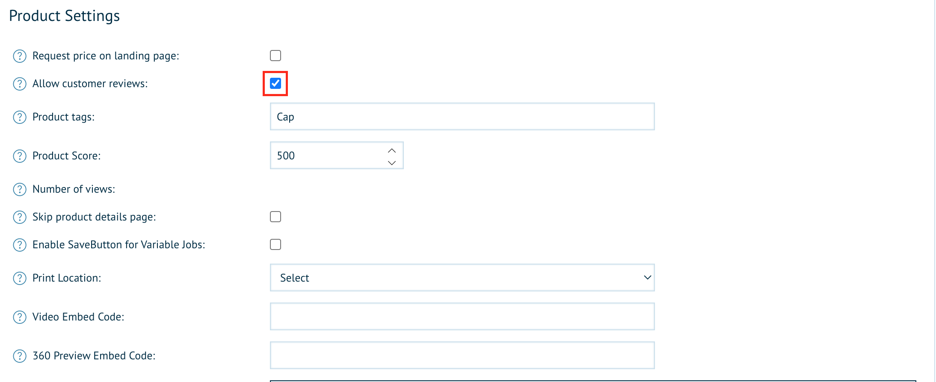Screen dimensions: 936x382
Task: Enable Request price on landing page checkbox
Action: coord(275,56)
